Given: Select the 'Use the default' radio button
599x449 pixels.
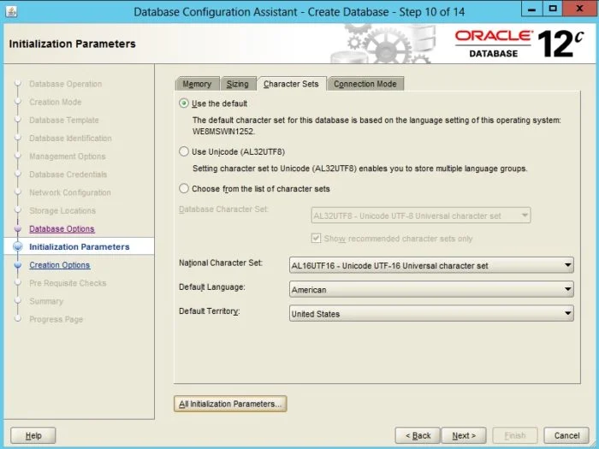Looking at the screenshot, I should (x=184, y=103).
